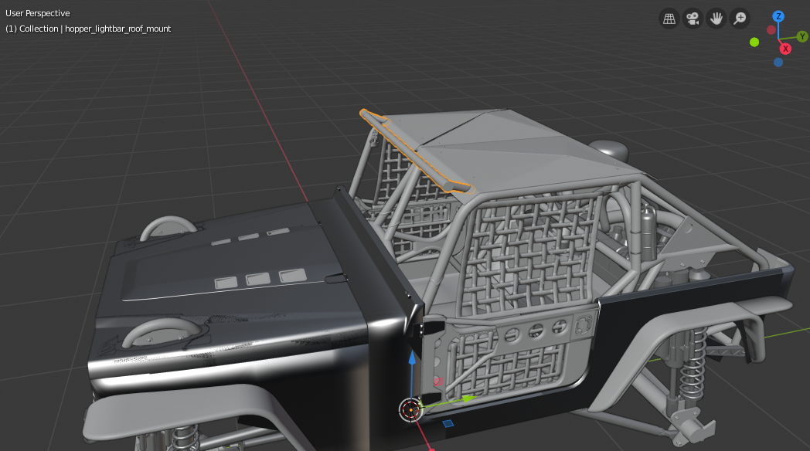
Task: Click the 'User Perspective' viewport label
Action: coord(38,13)
